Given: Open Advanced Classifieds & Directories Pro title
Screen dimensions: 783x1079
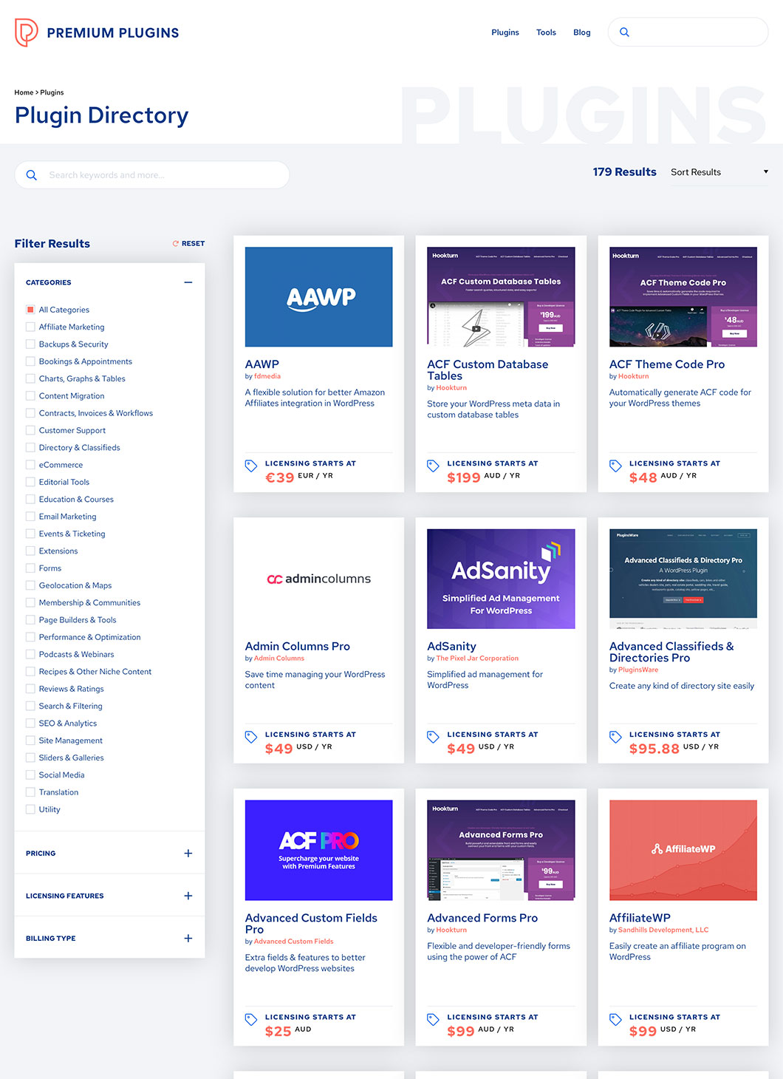Looking at the screenshot, I should pos(671,652).
